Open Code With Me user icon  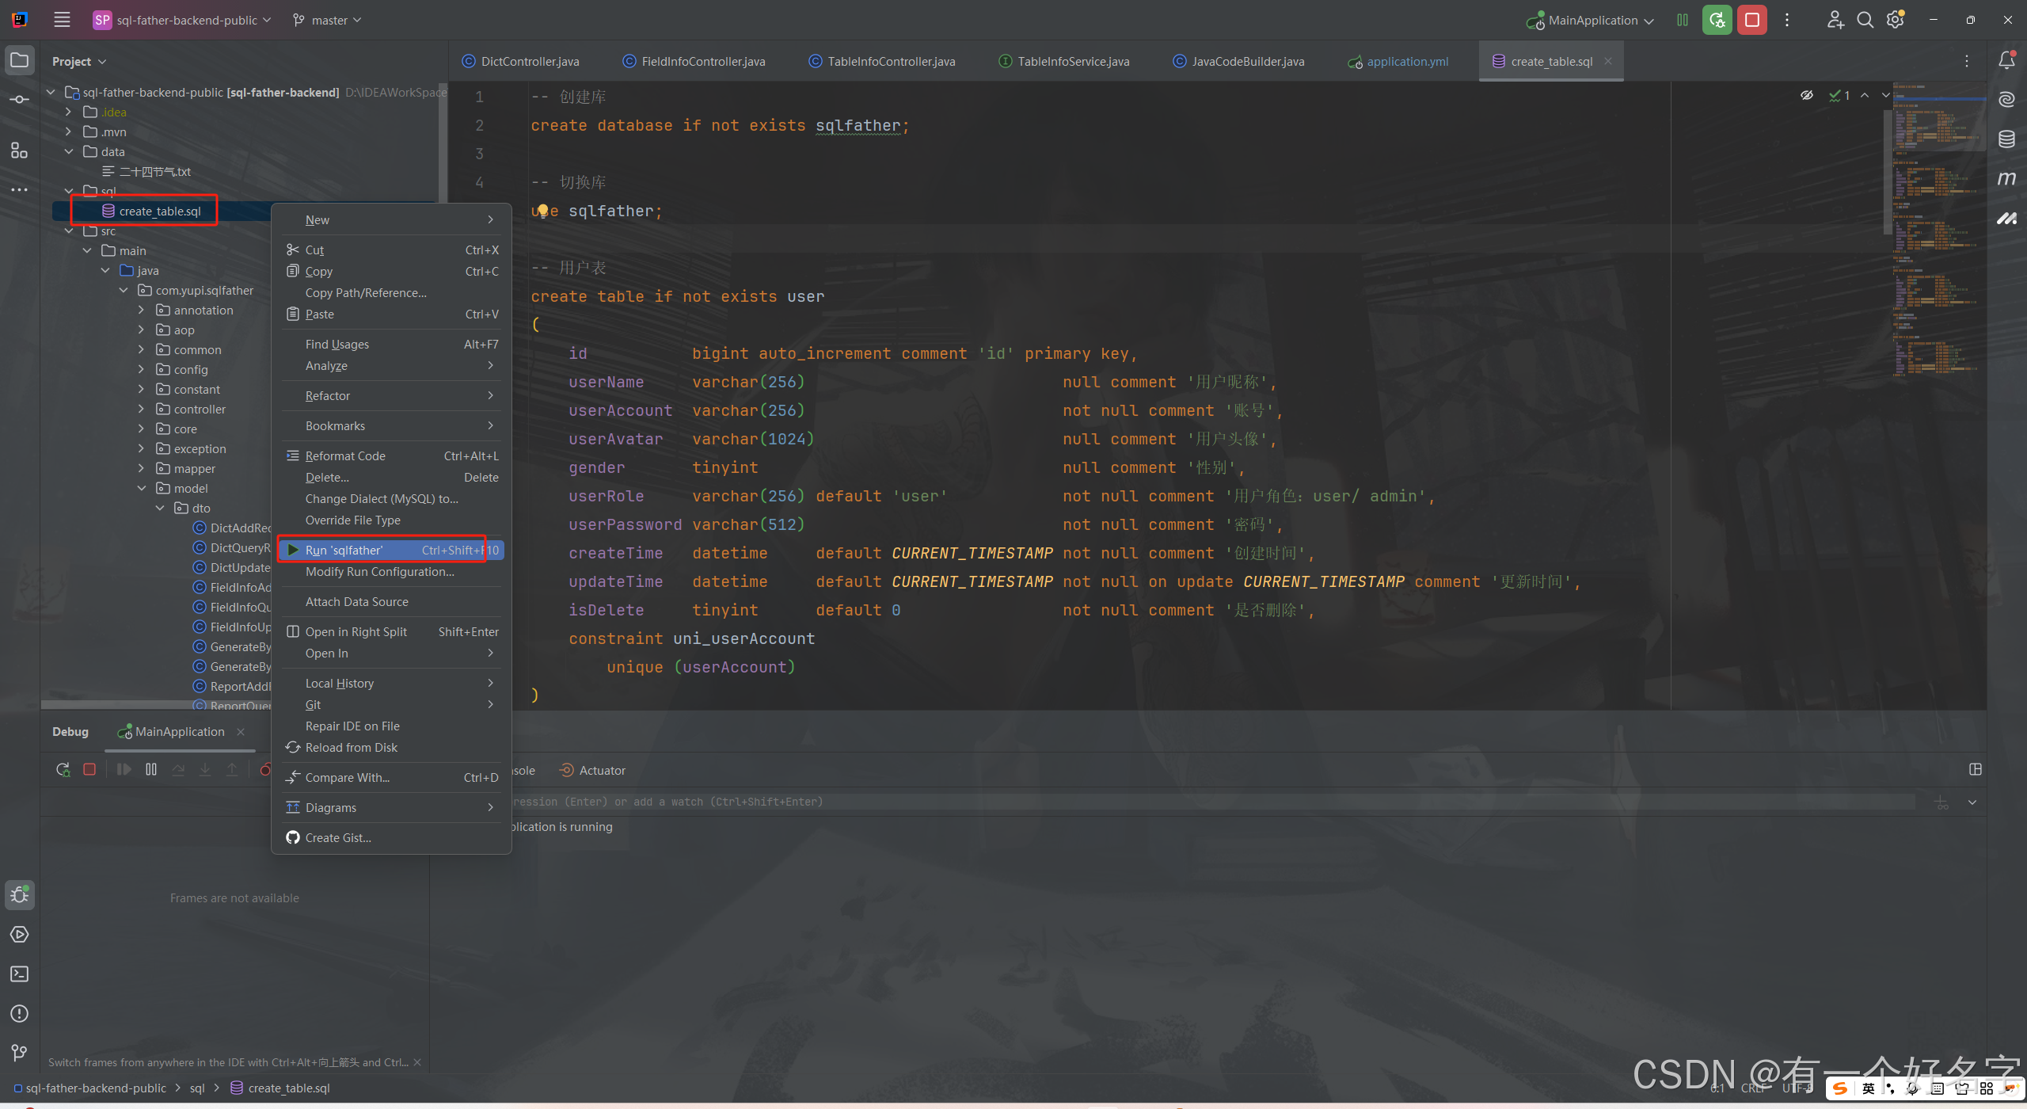pyautogui.click(x=1835, y=20)
